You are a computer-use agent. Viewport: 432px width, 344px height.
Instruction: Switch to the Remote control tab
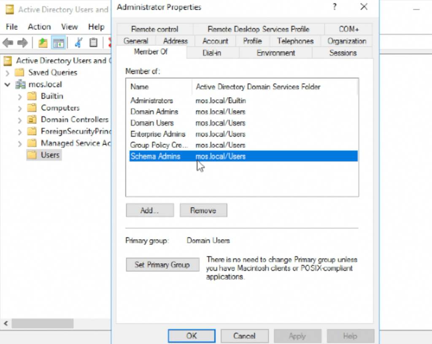coord(154,29)
